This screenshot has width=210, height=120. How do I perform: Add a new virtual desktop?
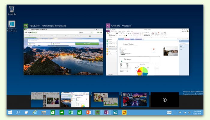[x=165, y=100]
